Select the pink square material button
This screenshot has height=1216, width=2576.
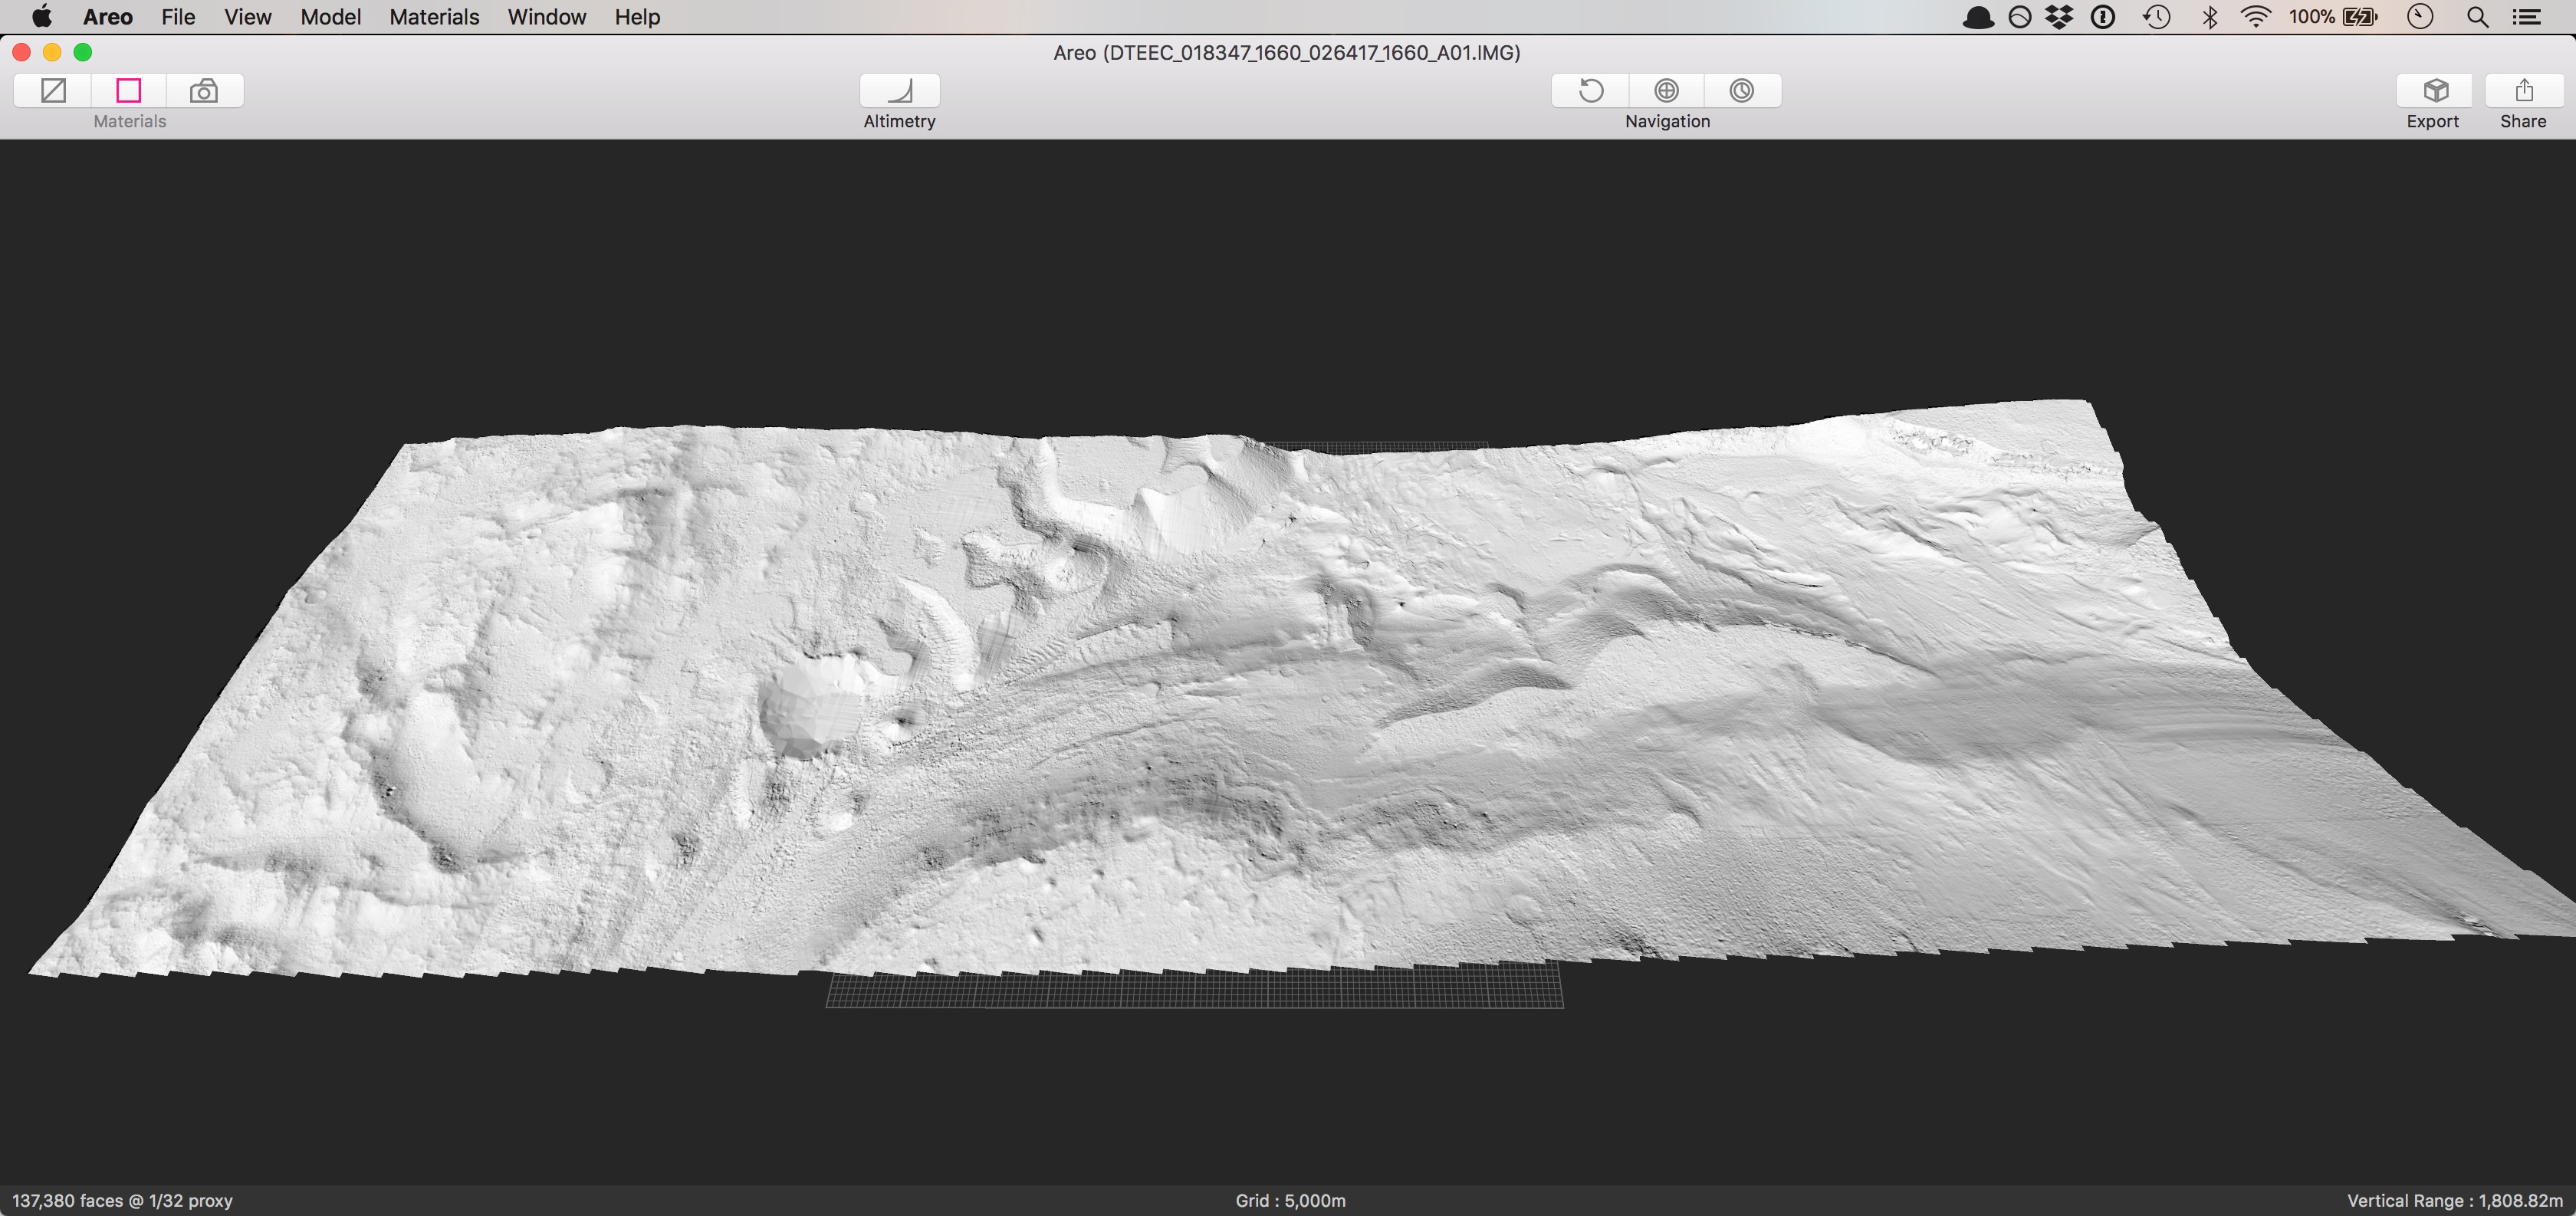point(129,91)
